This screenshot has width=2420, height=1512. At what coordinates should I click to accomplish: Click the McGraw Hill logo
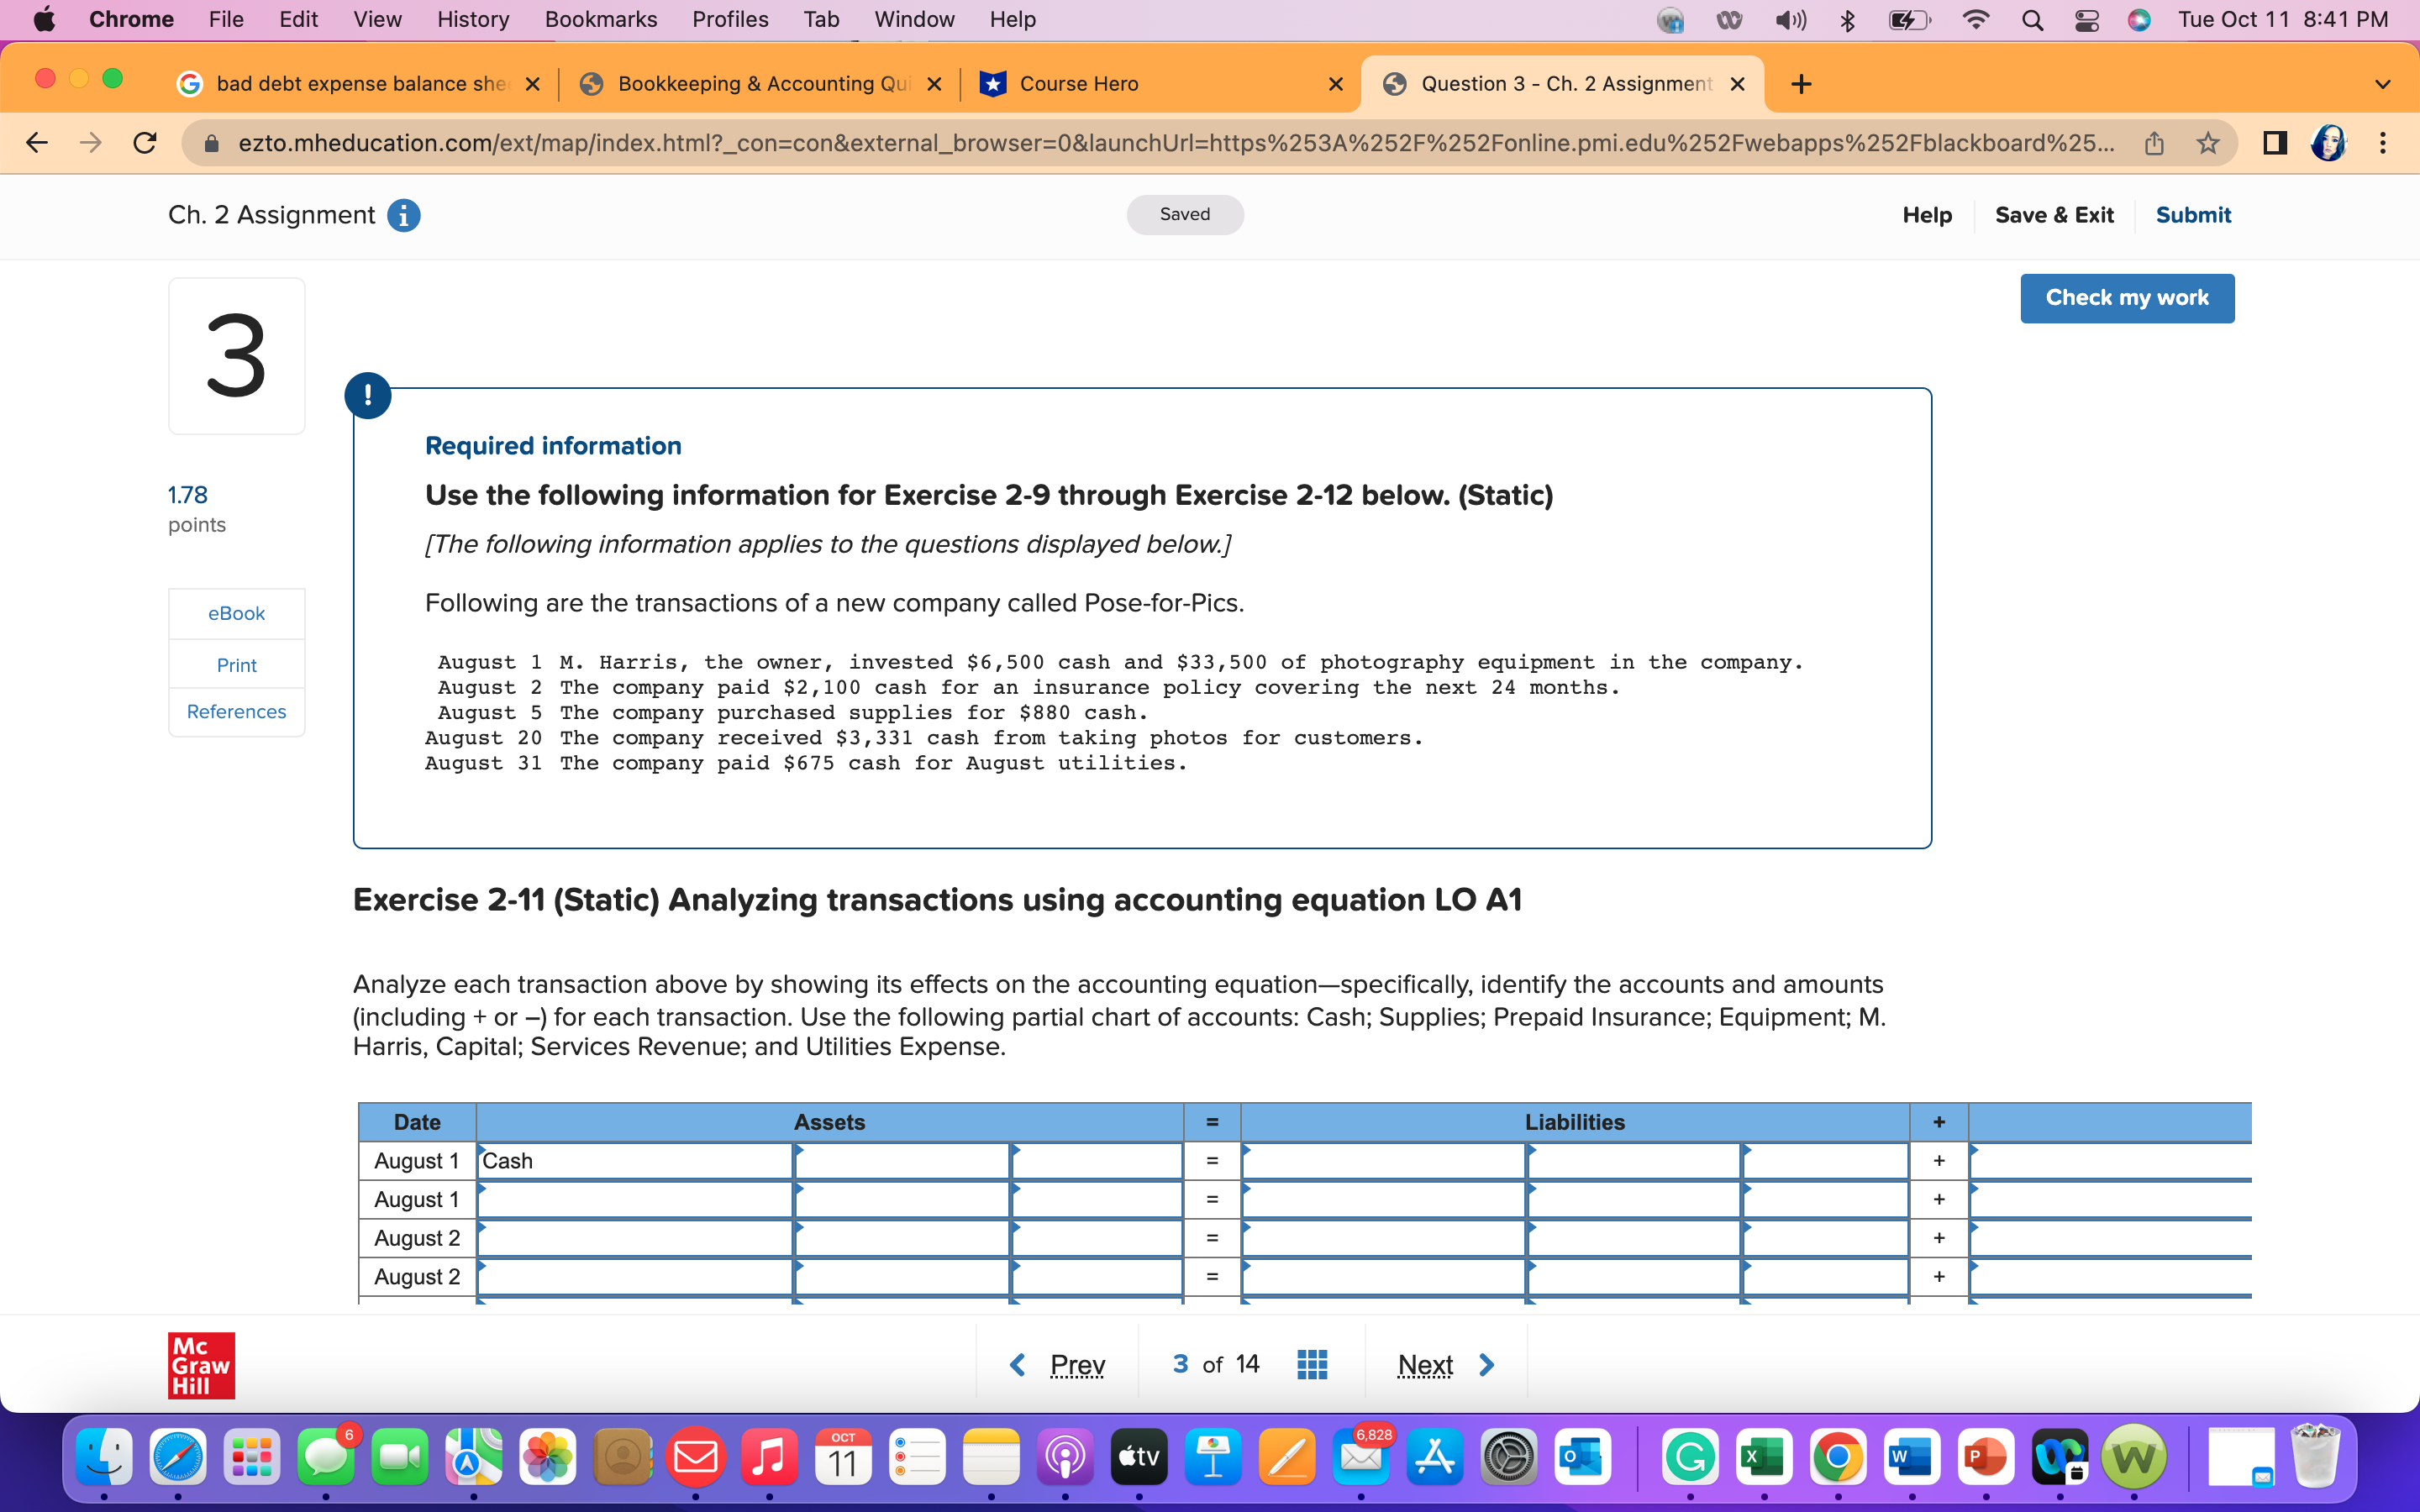(200, 1363)
